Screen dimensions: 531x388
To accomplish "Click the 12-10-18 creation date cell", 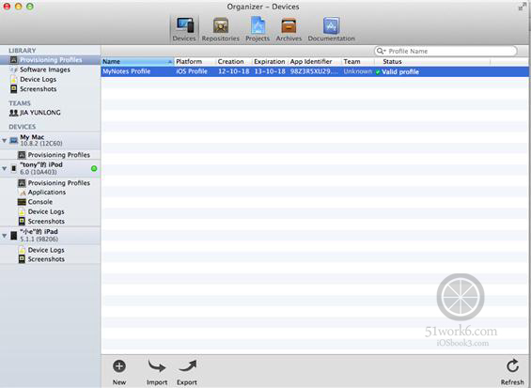I will pos(234,71).
